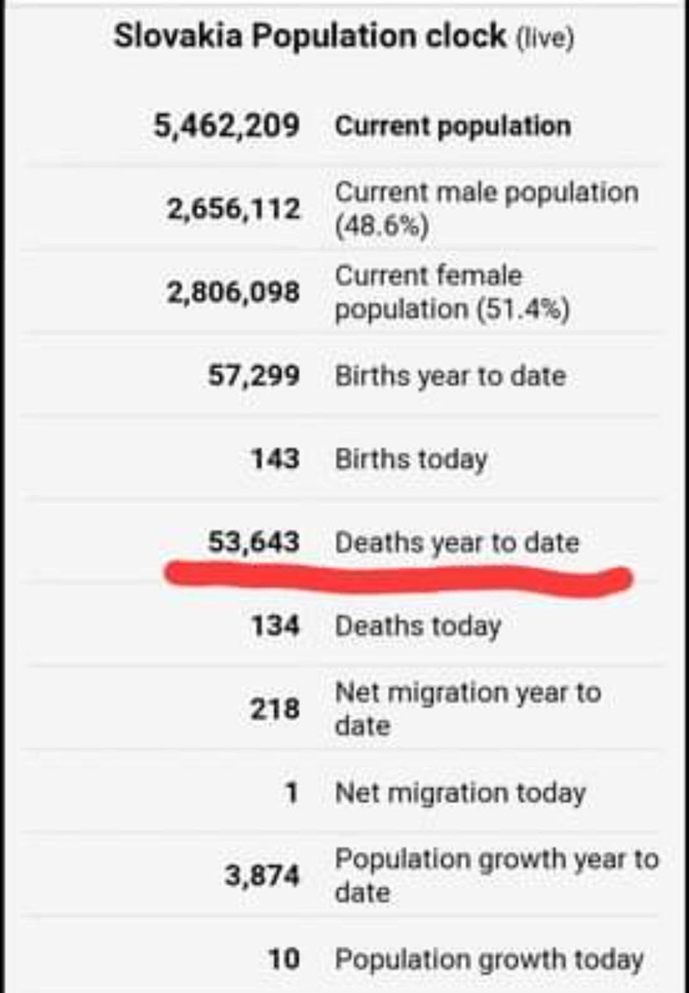Select the 2,806,098 female count

click(x=233, y=292)
